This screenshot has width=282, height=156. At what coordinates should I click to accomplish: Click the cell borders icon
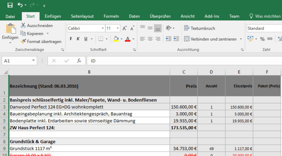click(x=101, y=39)
